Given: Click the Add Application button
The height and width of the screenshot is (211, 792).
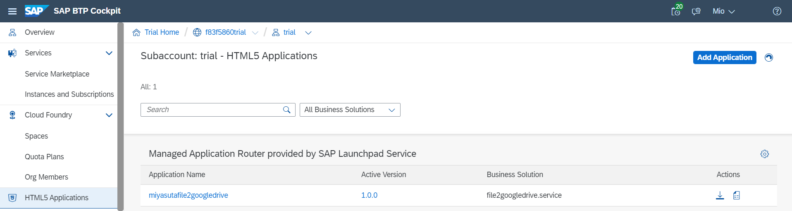Looking at the screenshot, I should [x=724, y=58].
